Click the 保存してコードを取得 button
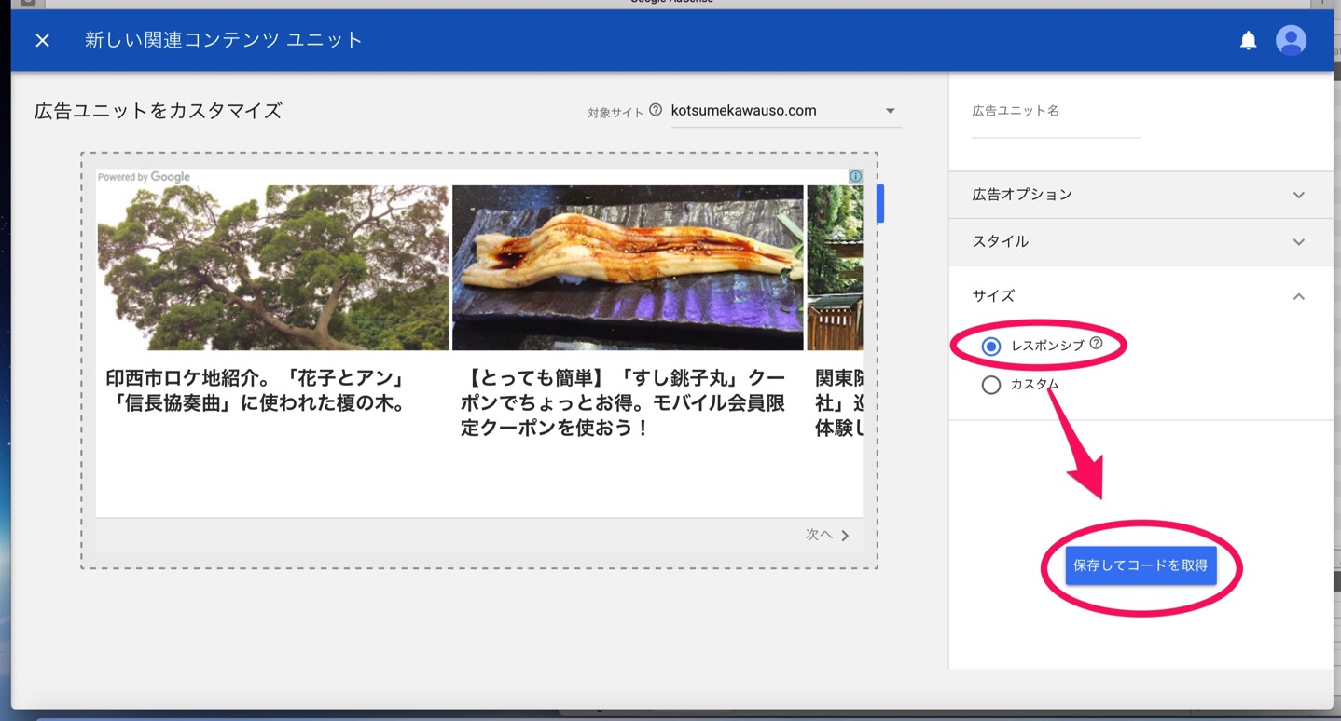The width and height of the screenshot is (1341, 721). pos(1141,565)
